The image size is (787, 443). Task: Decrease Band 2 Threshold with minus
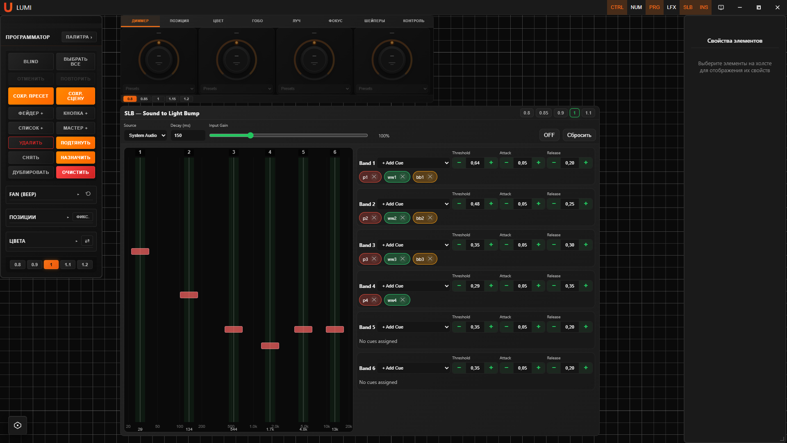(x=459, y=204)
